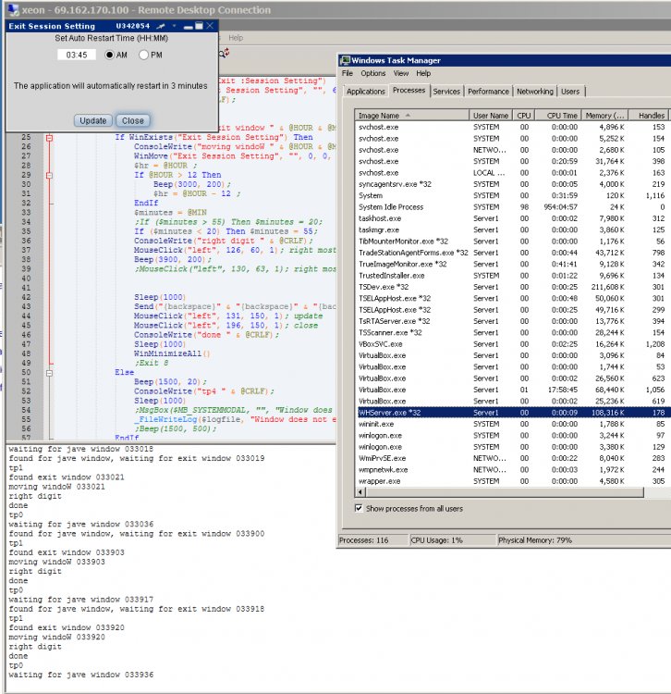Select the TrueImageMonitor.exe *32 process
Viewport: 671px width, 694px height.
pos(513,264)
